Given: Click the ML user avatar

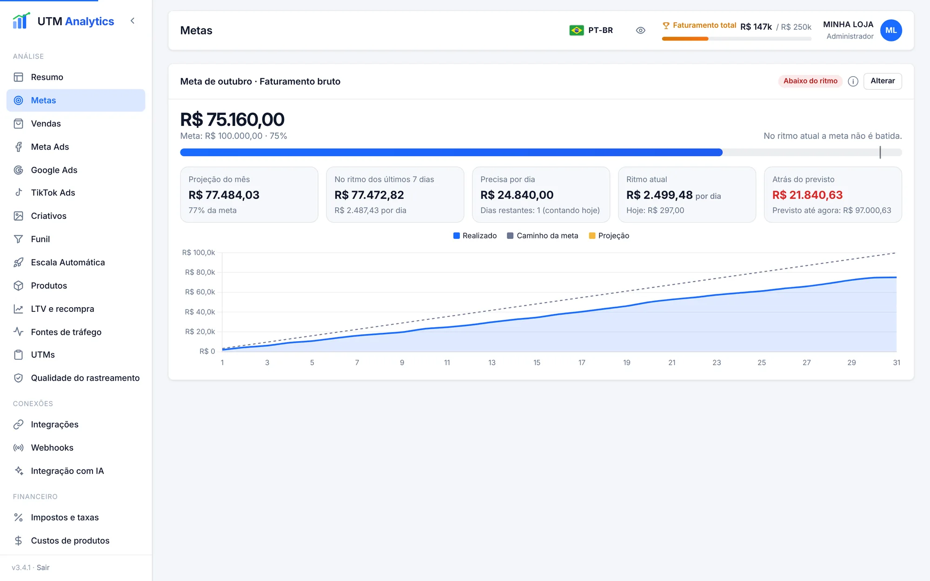Looking at the screenshot, I should click(x=891, y=30).
